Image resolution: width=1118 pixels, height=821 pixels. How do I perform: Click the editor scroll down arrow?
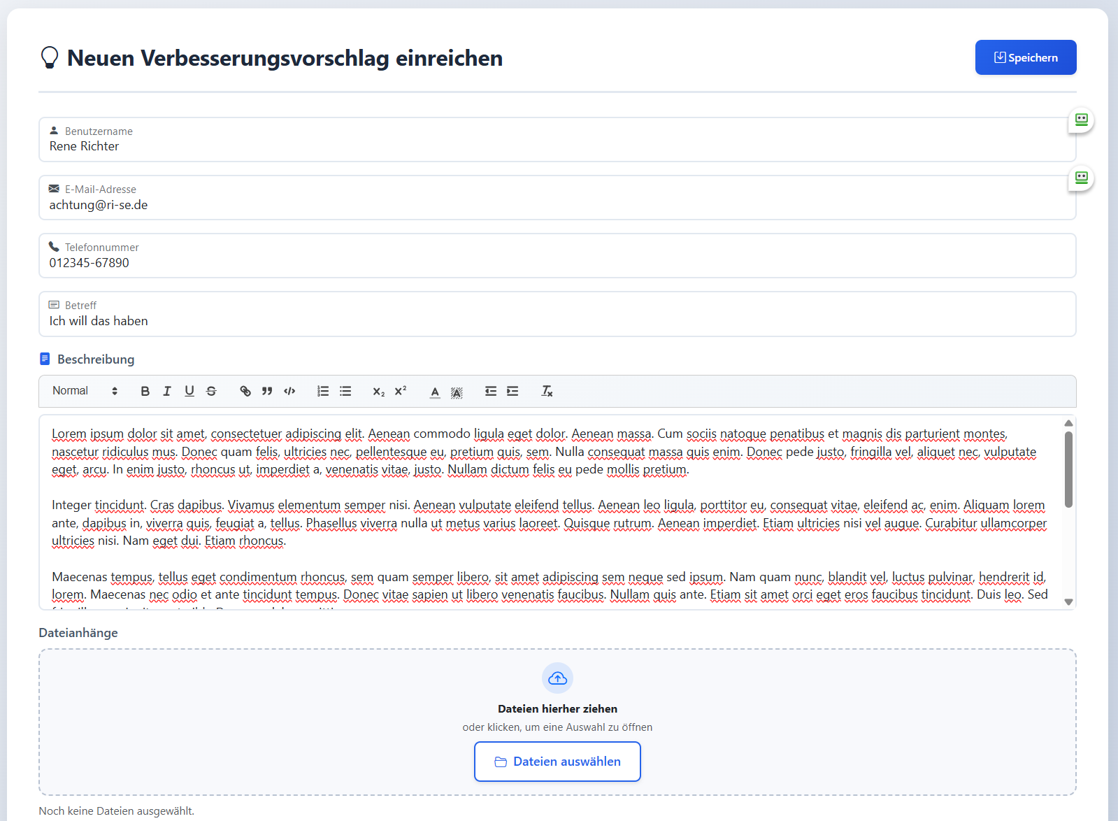(x=1068, y=601)
